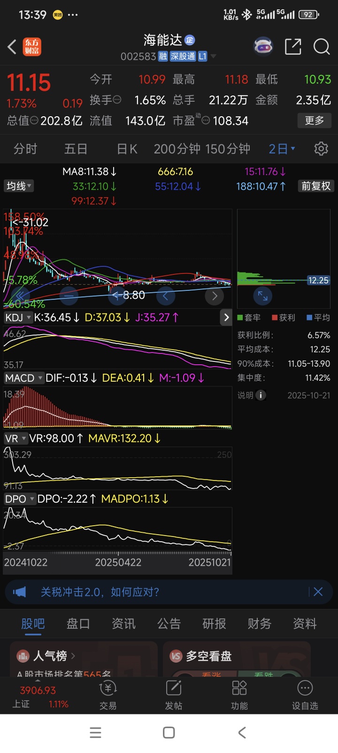Image resolution: width=338 pixels, height=753 pixels.
Task: Tap the 换手 info icon
Action: 117,100
